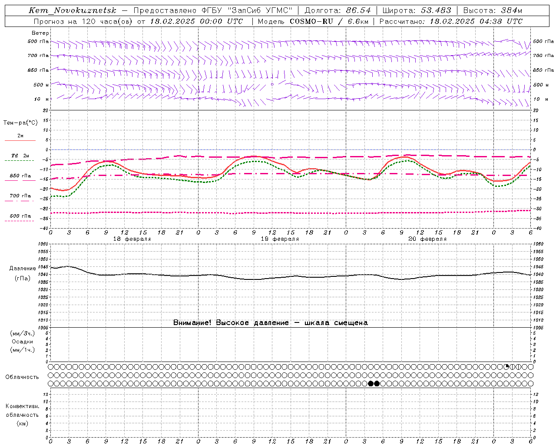Click the 20 февраля date label
The height and width of the screenshot is (445, 556).
[x=427, y=239]
